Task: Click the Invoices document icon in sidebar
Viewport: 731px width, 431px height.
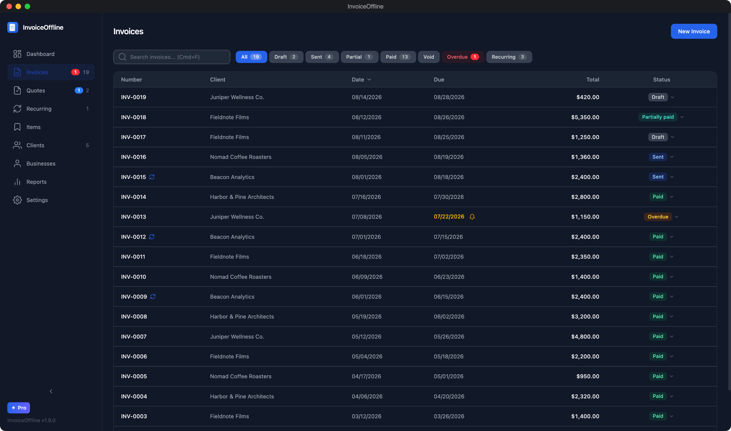Action: tap(17, 72)
